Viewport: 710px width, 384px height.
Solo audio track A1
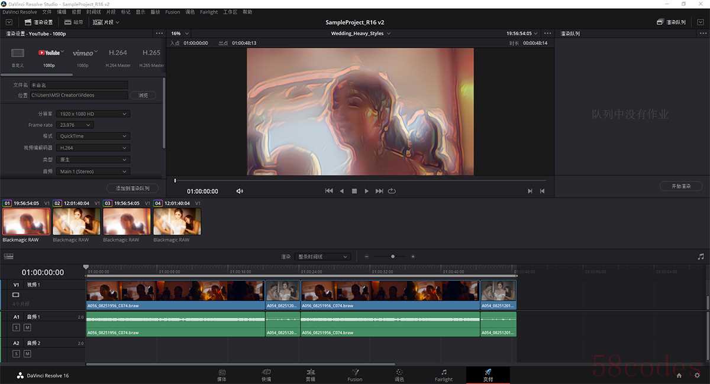[16, 327]
